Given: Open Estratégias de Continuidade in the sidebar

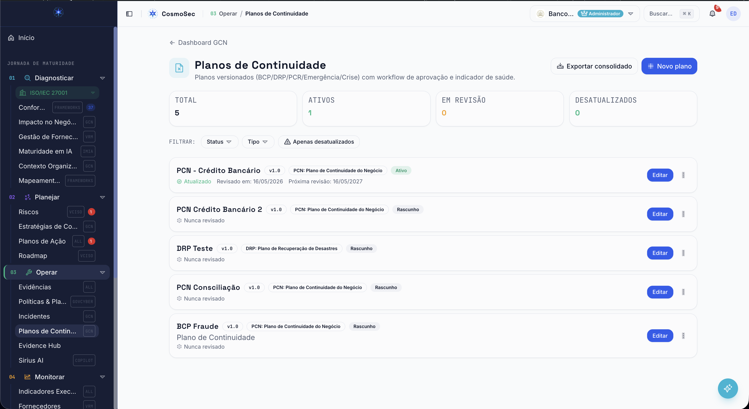Looking at the screenshot, I should coord(57,226).
